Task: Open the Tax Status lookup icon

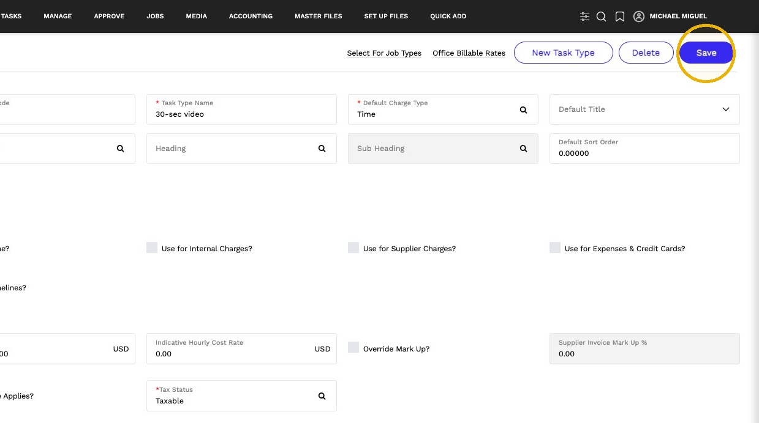Action: tap(322, 396)
